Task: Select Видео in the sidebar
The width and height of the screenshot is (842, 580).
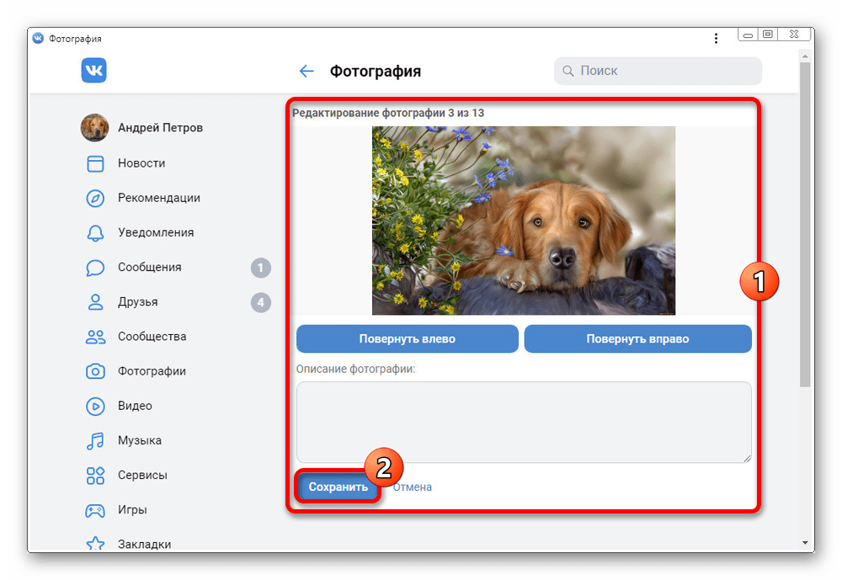Action: 135,406
